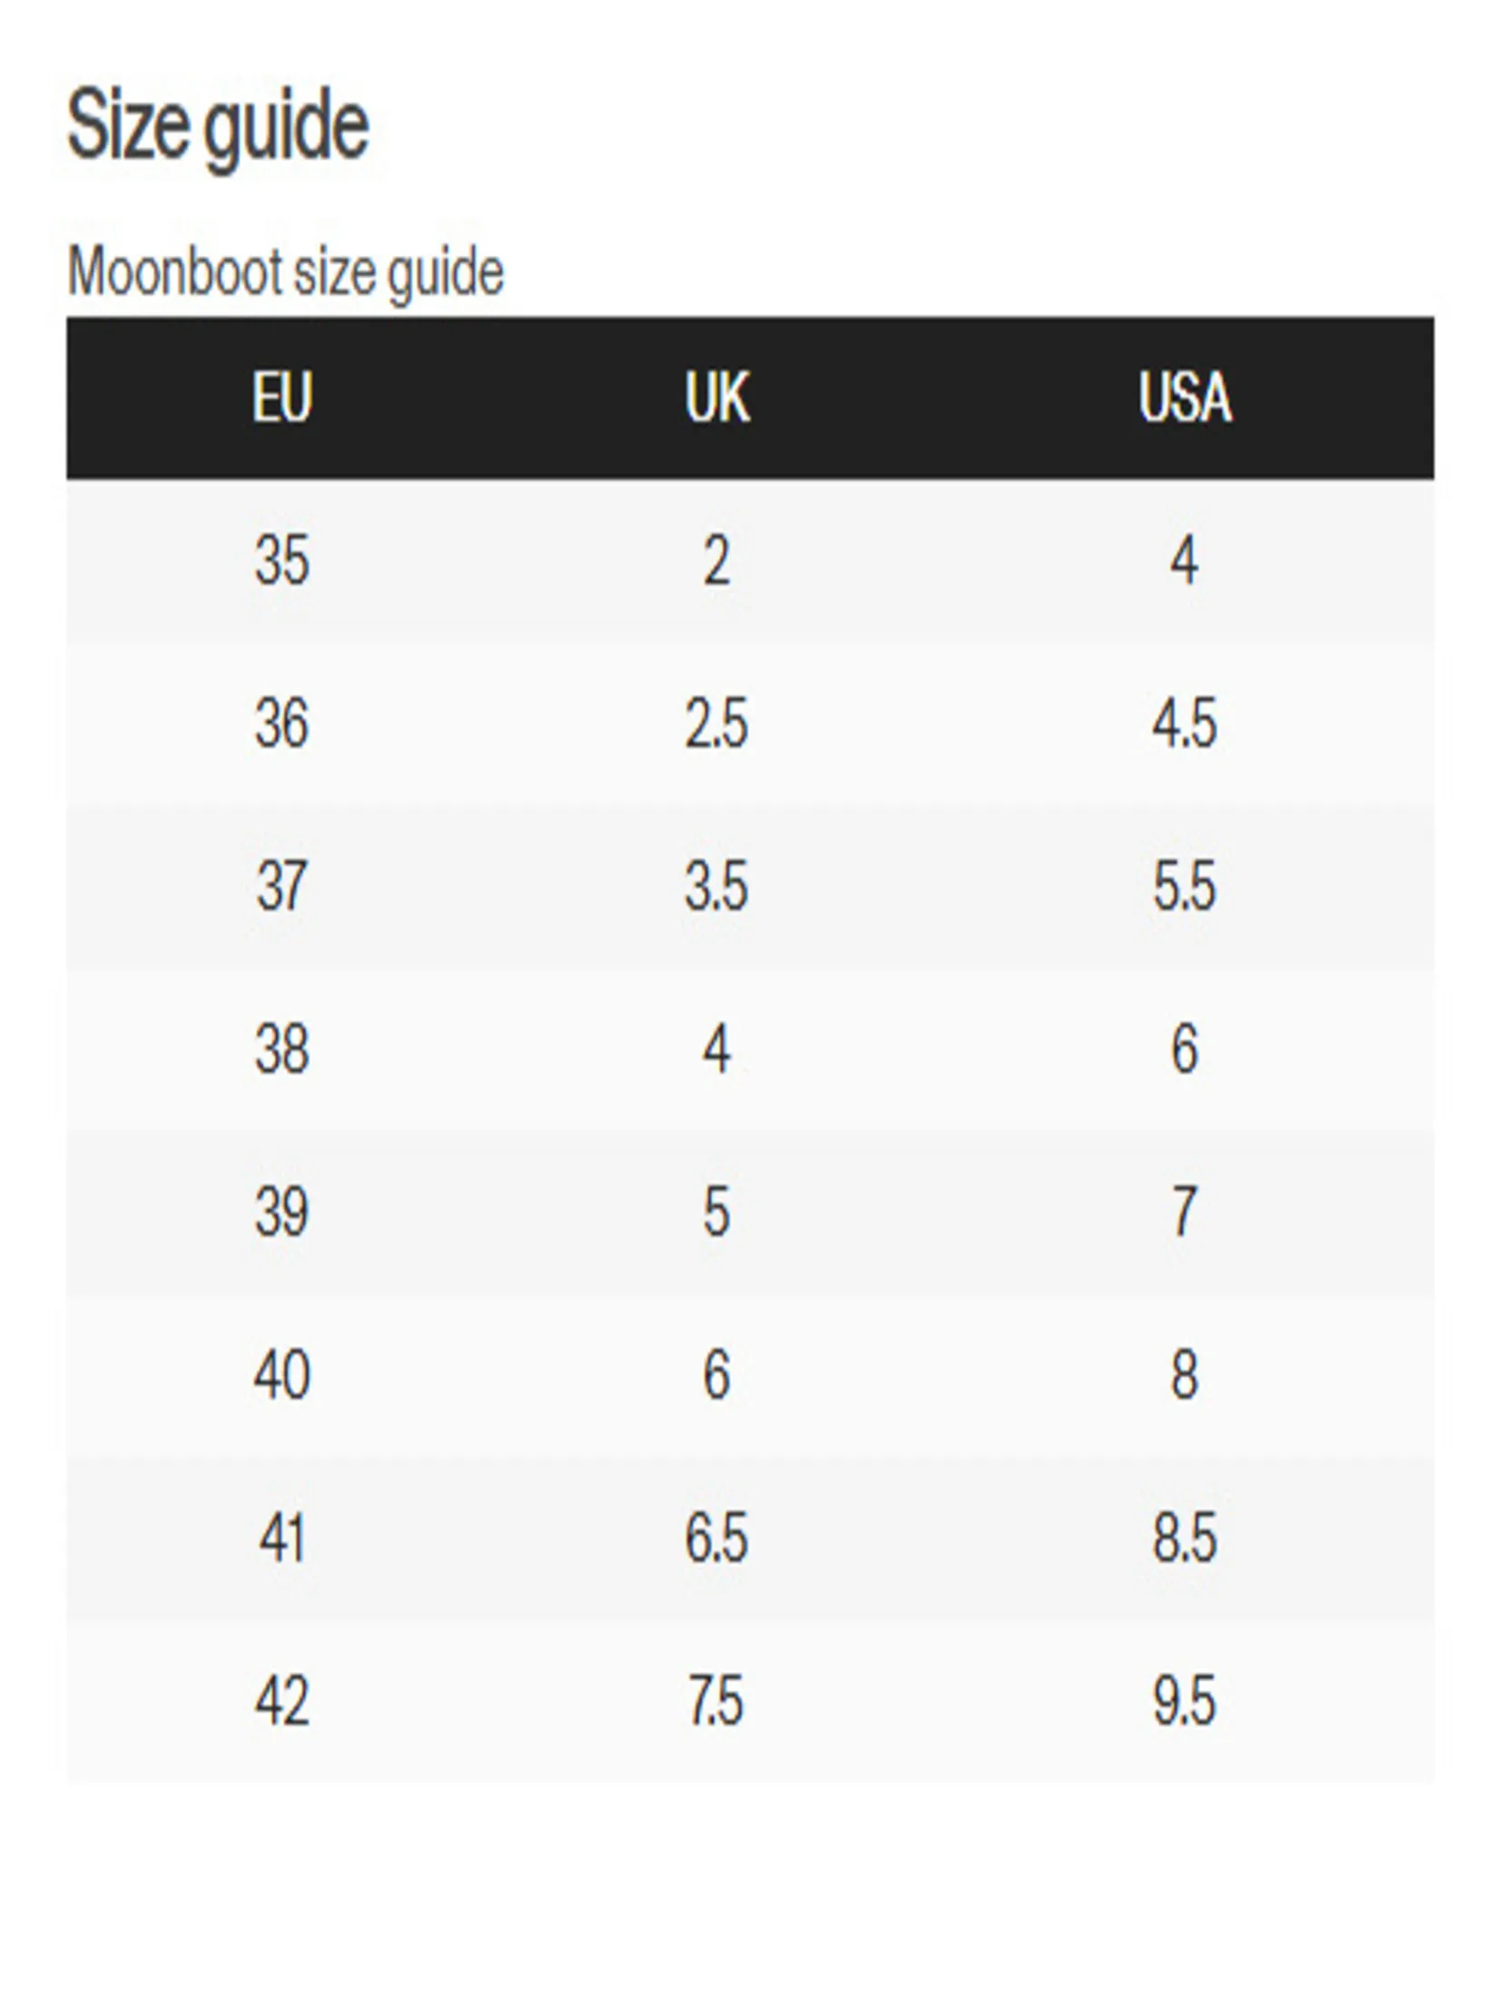
Task: Select EU size 42 cell
Action: click(282, 1699)
